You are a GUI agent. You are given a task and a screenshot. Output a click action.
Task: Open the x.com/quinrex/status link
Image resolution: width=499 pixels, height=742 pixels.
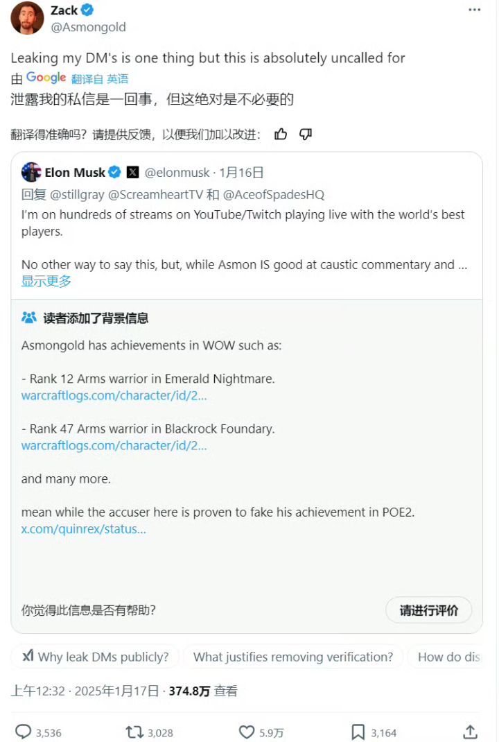(x=84, y=529)
